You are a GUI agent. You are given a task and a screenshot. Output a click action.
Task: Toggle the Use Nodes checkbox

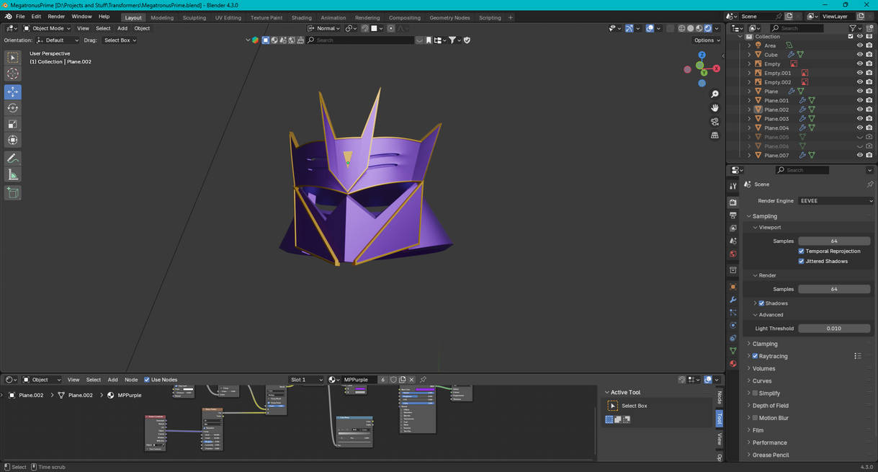point(147,380)
